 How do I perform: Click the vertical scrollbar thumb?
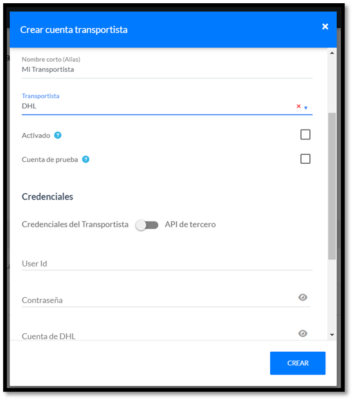click(x=332, y=186)
